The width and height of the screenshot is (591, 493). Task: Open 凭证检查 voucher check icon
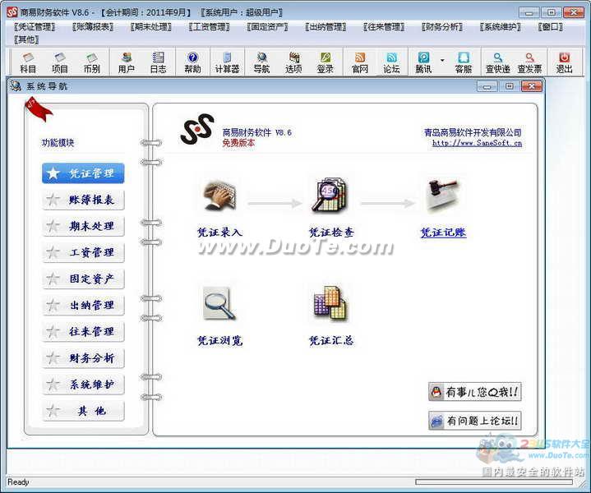coord(330,196)
